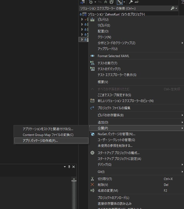Click the 新しいソリューション エクスプローラーのビュー icon

pyautogui.click(x=92, y=100)
